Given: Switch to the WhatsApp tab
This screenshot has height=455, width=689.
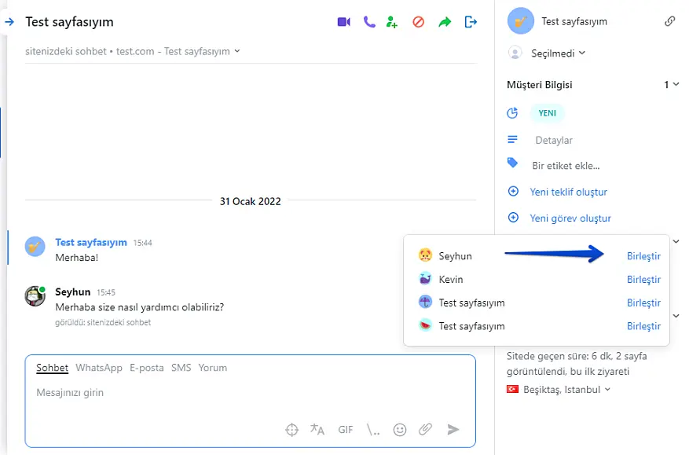Looking at the screenshot, I should [x=99, y=368].
